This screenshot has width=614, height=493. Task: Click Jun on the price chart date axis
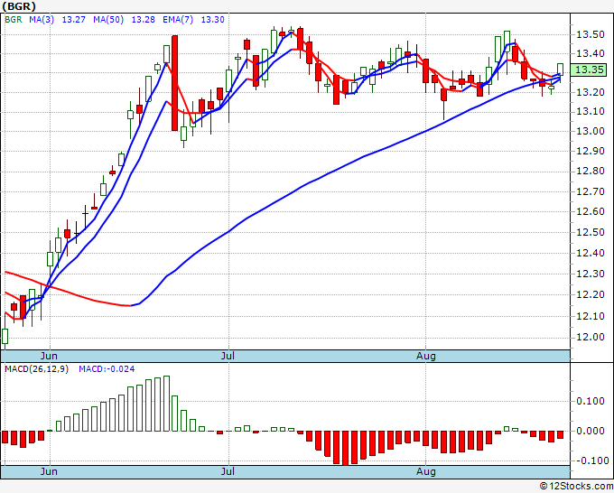[49, 356]
